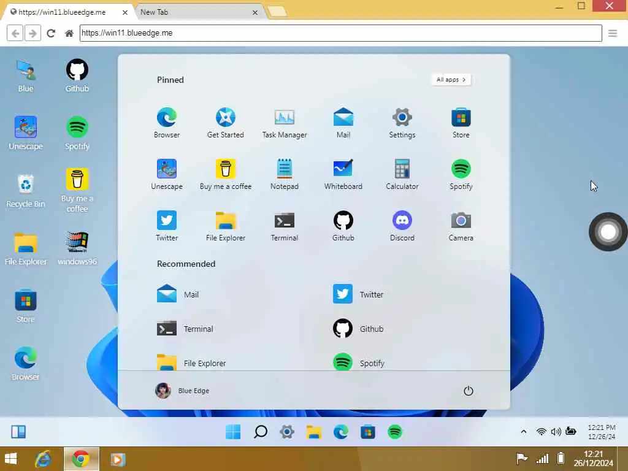Click the Wi-Fi icon in Win11 tray
The image size is (628, 471).
(541, 432)
